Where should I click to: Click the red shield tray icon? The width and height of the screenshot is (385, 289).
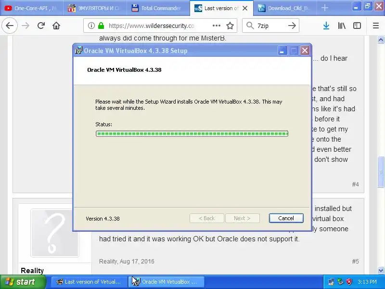coord(349,282)
